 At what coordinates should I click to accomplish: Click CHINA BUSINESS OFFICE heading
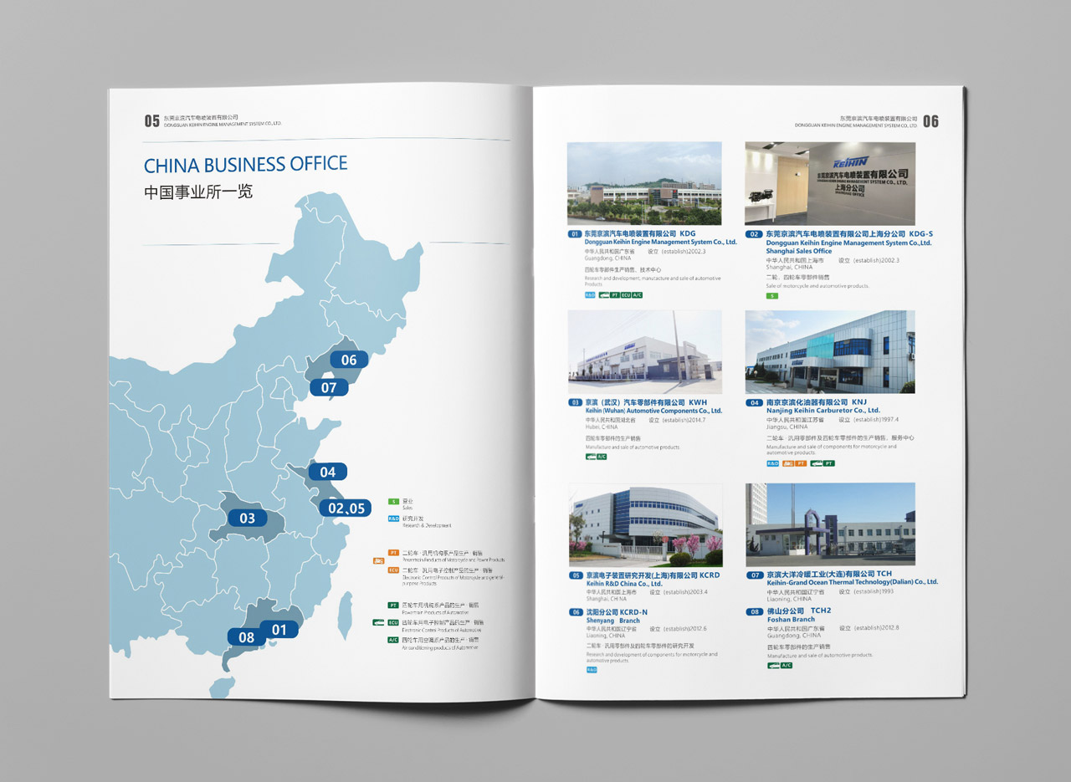click(245, 164)
